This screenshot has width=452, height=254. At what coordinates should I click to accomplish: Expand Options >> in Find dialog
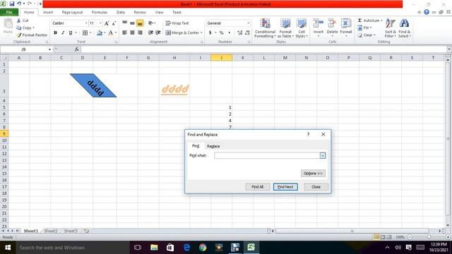point(313,174)
